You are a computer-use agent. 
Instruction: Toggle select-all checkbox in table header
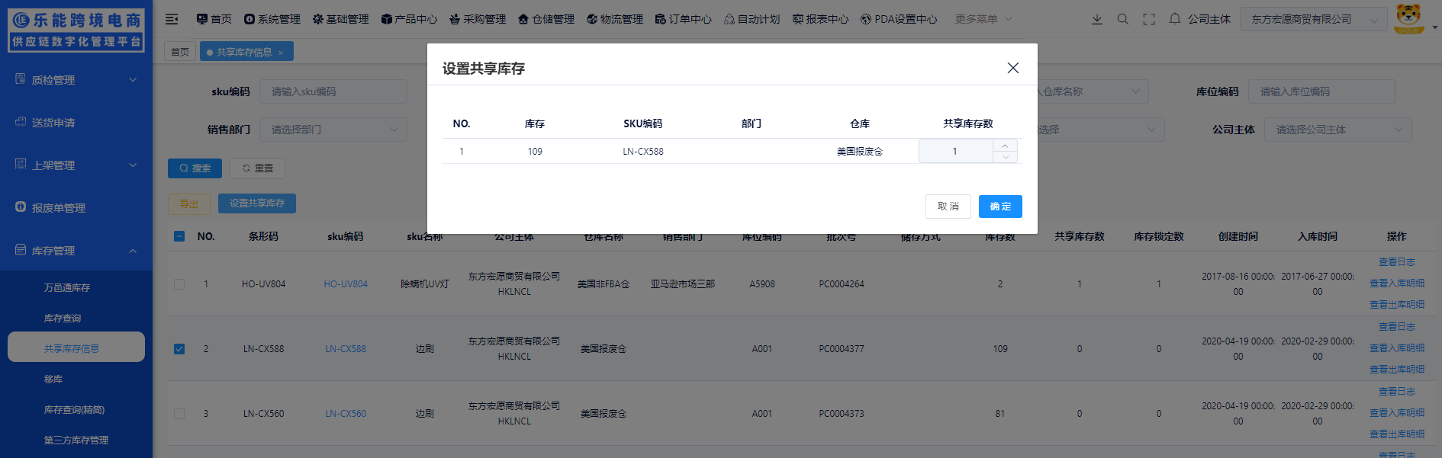click(179, 236)
